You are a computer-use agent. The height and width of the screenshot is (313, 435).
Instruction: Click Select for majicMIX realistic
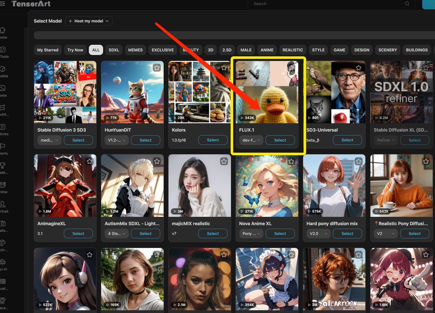(x=213, y=234)
